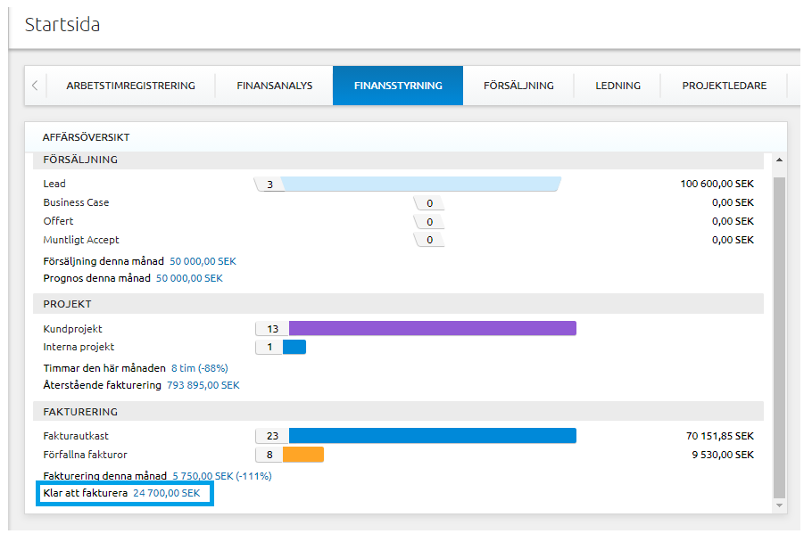Click the 9 530,00 SEK overdue invoices amount
812x542 pixels.
(723, 455)
